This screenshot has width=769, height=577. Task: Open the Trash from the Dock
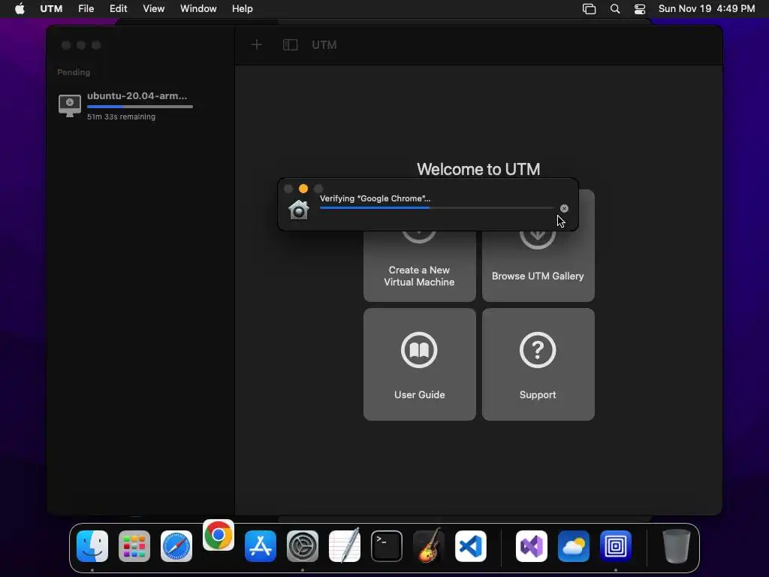click(x=677, y=546)
